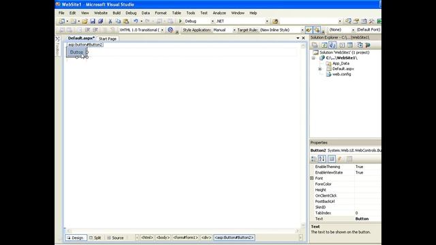Click the Solution Explorer icon in top toolbar
This screenshot has width=436, height=245.
tap(348, 21)
